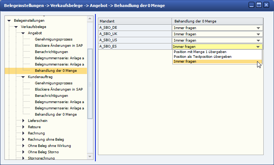Choose 'Position als Textposition übergeben' option

click(203, 57)
